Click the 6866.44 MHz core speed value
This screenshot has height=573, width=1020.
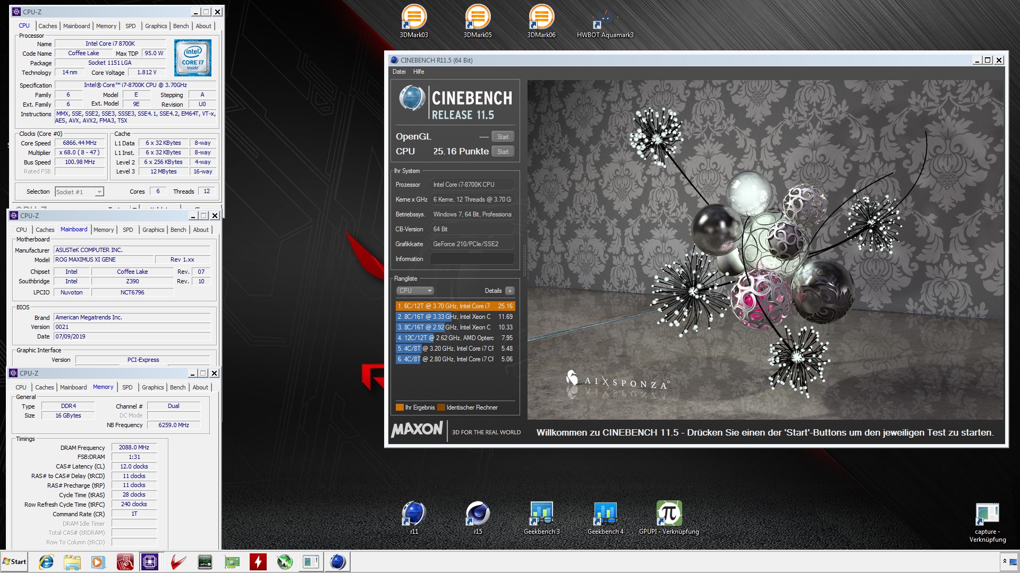click(x=80, y=143)
